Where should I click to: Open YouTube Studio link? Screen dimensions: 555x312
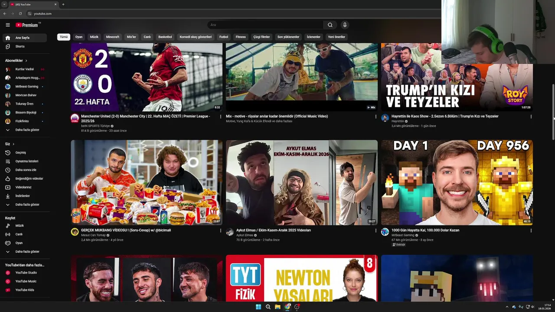[25, 273]
